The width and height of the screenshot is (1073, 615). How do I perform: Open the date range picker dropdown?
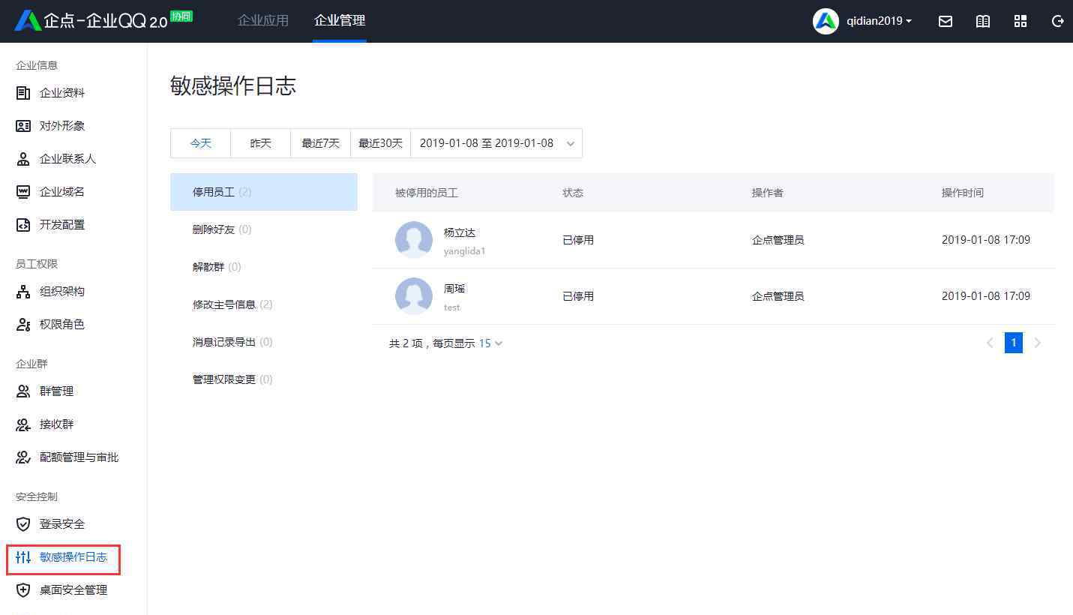tap(496, 143)
